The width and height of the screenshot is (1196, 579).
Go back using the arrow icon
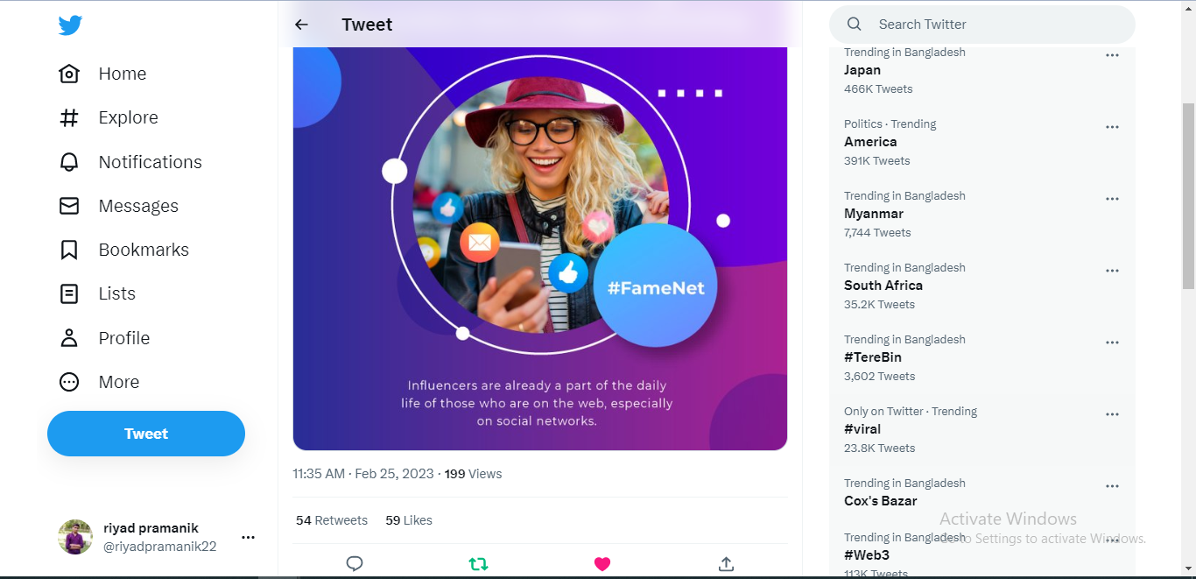pos(301,25)
